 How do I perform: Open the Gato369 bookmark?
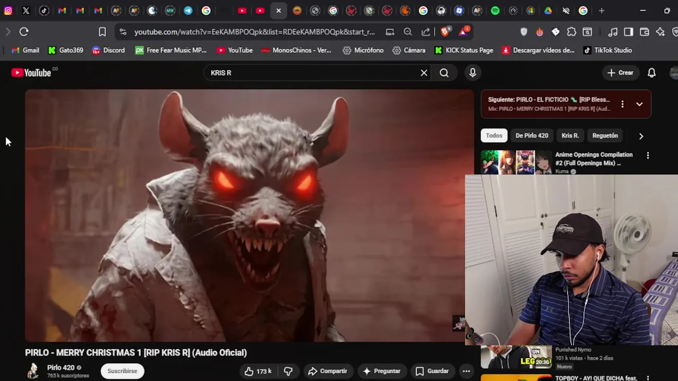coord(65,50)
